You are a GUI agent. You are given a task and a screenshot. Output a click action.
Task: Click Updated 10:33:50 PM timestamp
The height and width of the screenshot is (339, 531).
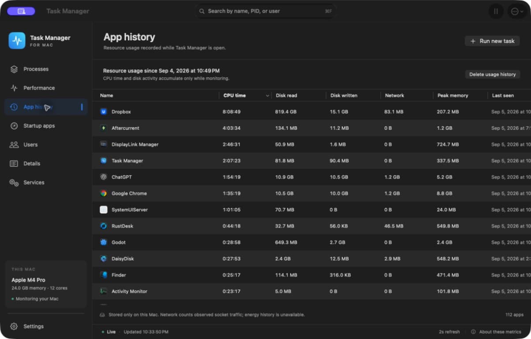(x=146, y=332)
